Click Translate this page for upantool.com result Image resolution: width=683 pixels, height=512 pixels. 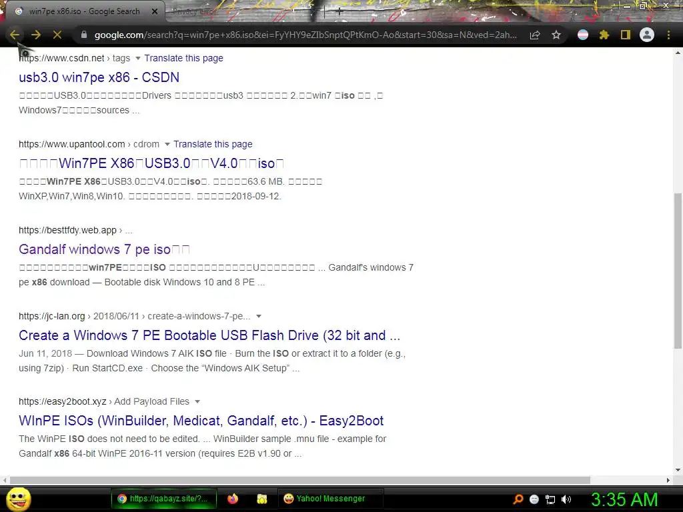pos(213,144)
